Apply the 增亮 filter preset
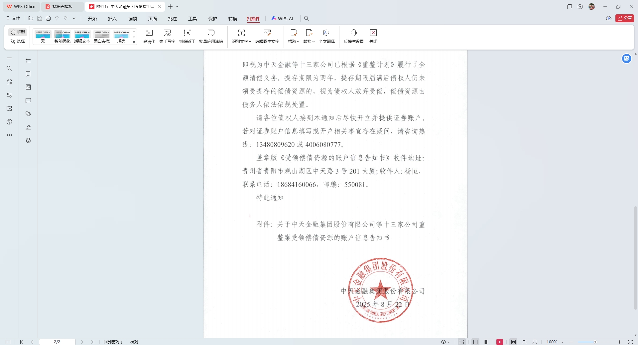Viewport: 638px width, 345px height. [x=121, y=37]
